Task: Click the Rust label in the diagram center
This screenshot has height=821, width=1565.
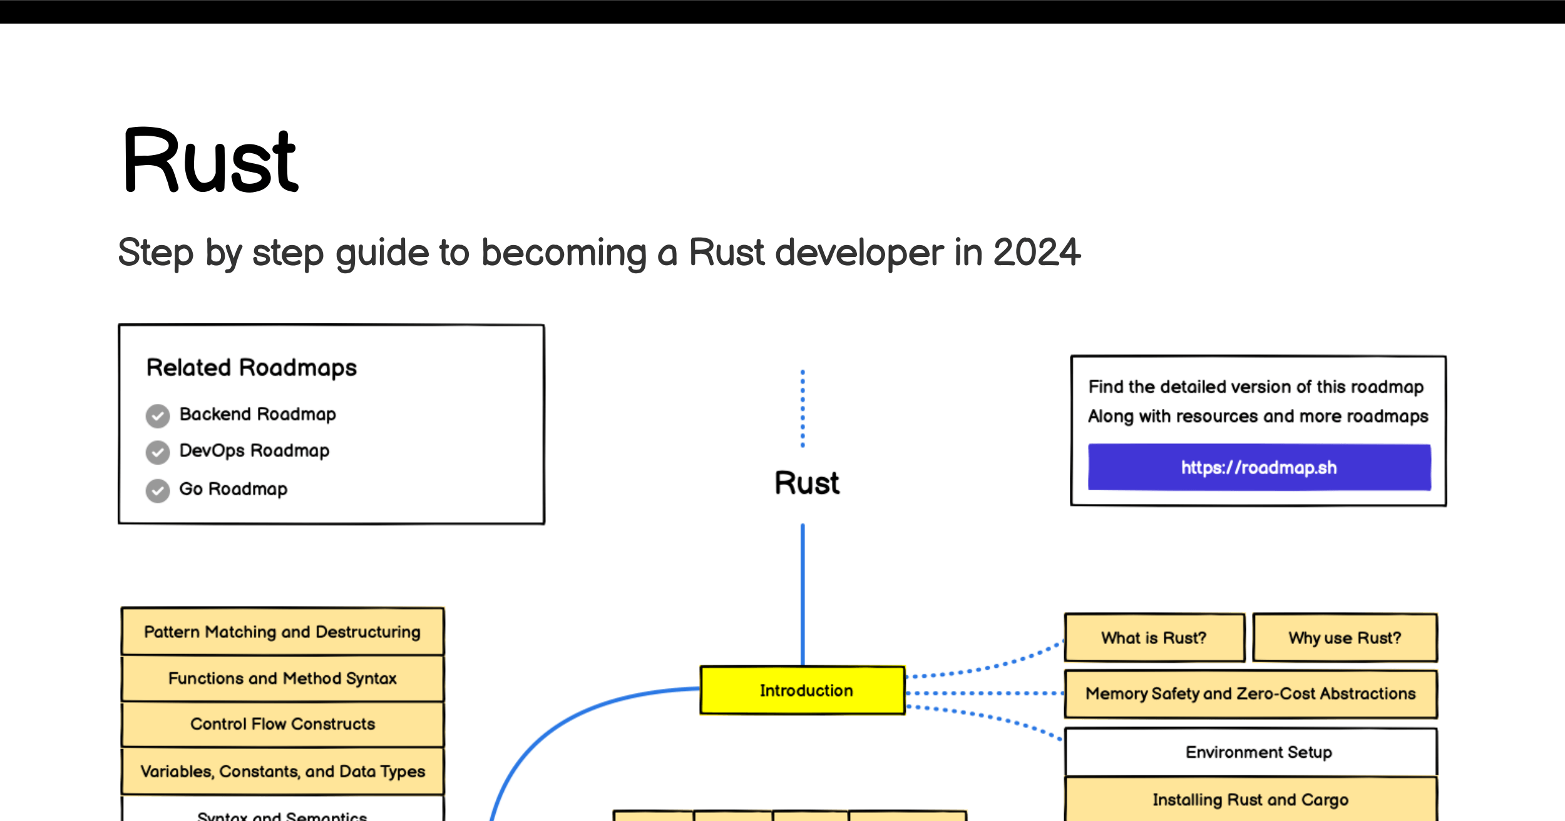Action: [x=806, y=483]
